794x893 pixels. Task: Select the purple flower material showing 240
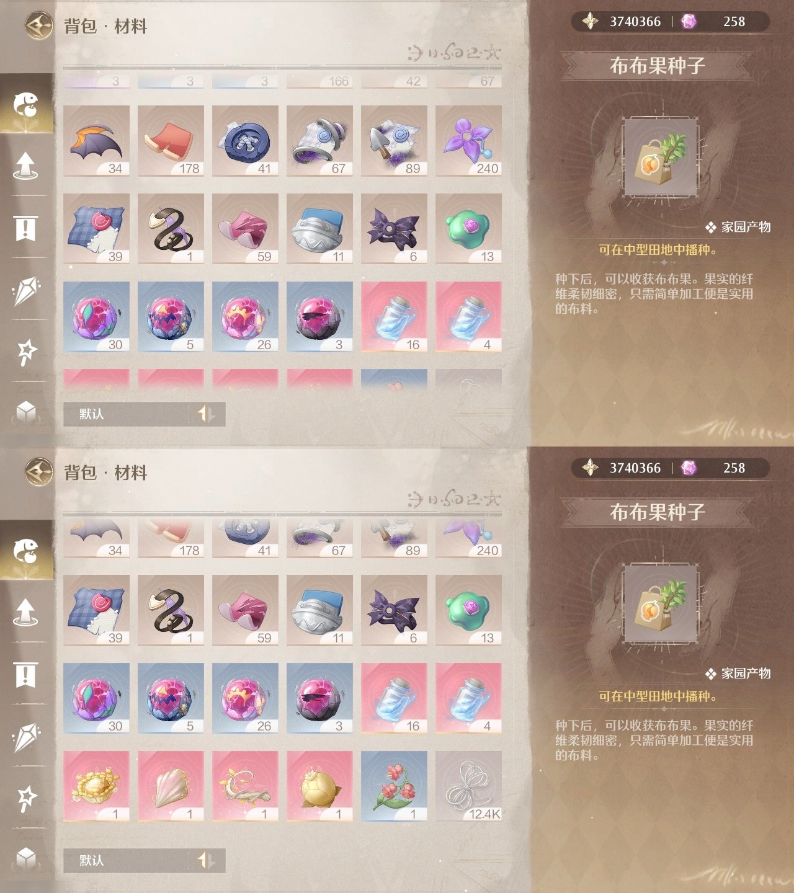click(468, 141)
